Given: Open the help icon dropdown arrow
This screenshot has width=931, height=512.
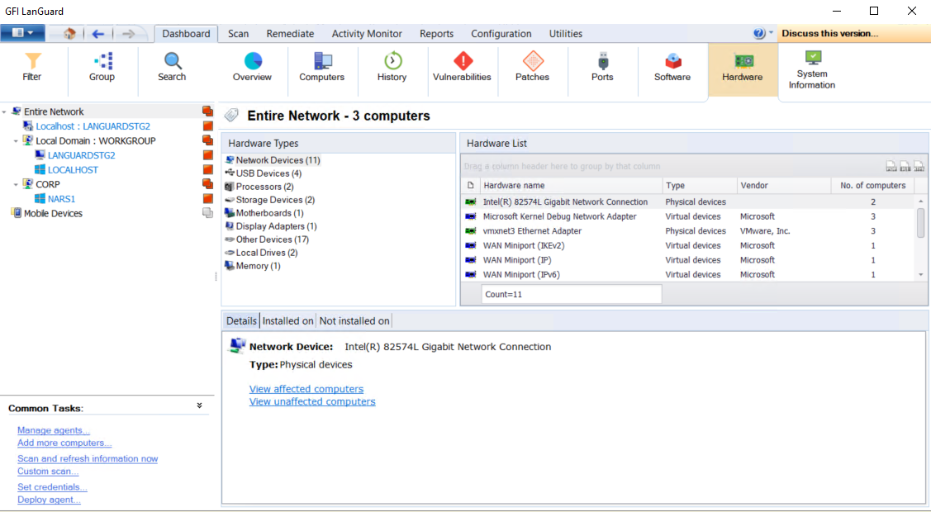Looking at the screenshot, I should [772, 34].
